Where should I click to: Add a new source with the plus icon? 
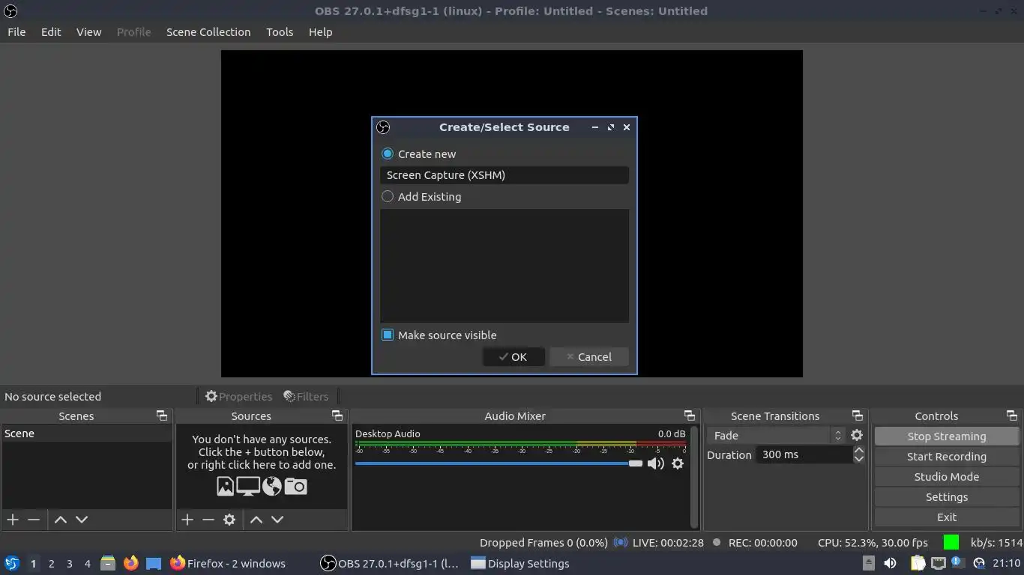tap(187, 520)
